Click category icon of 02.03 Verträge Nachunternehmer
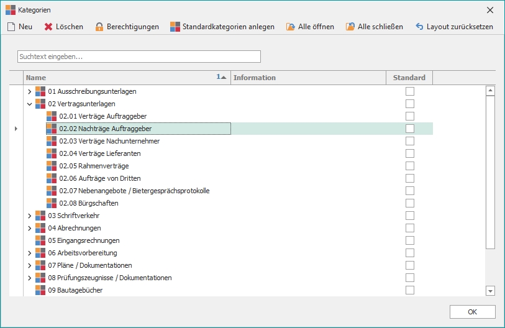Screen dimensions: 505x328 (x=52, y=141)
